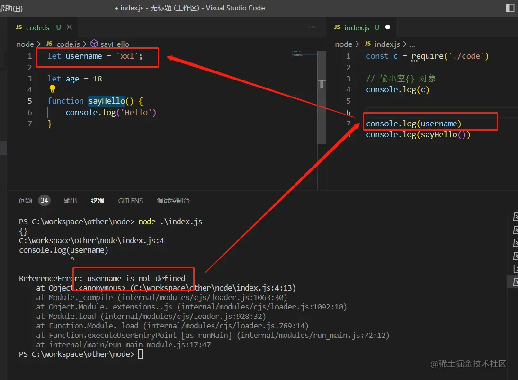Open the GITLENS panel tab
Viewport: 518px width, 380px height.
tap(131, 201)
